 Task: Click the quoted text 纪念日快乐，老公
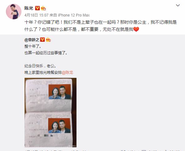[40, 66]
